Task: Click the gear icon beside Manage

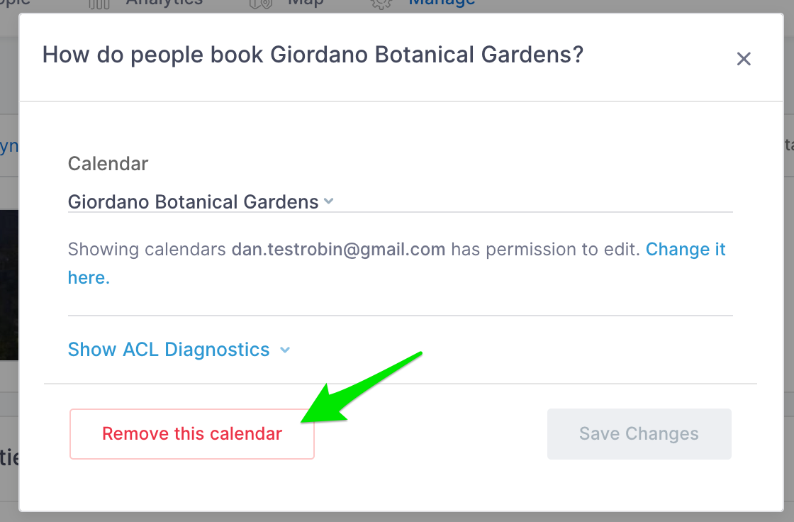Action: pos(381,4)
